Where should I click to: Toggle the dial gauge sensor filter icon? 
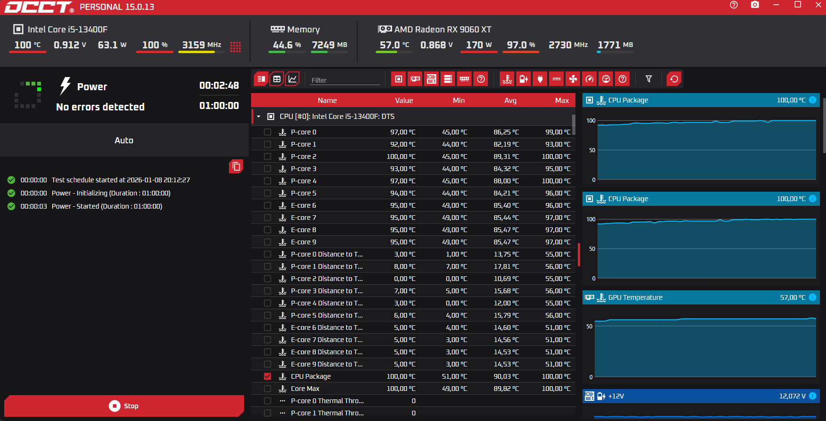pos(606,79)
